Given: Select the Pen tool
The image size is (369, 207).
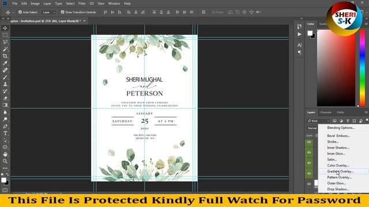Looking at the screenshot, I should tap(5, 126).
